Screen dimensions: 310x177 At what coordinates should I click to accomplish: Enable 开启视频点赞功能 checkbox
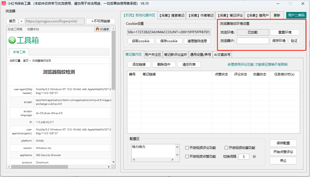tap(187, 156)
